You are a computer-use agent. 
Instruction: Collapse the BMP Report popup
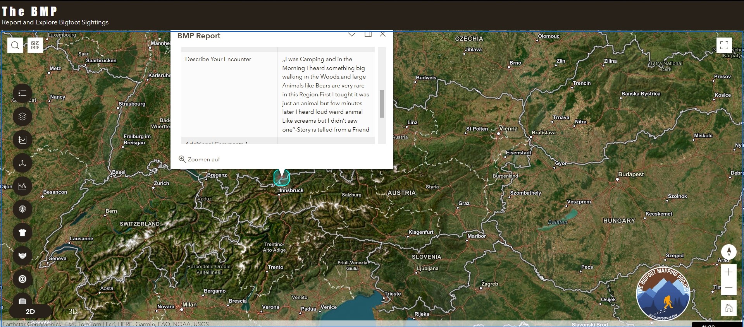point(352,34)
